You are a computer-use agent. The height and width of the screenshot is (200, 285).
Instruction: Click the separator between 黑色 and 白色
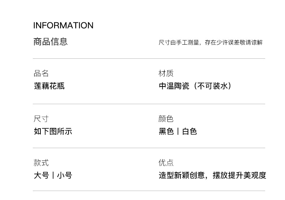pos(178,132)
